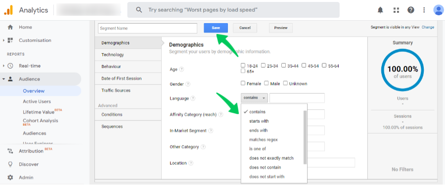This screenshot has width=445, height=185.
Task: Click the Cancel button
Action: click(245, 28)
